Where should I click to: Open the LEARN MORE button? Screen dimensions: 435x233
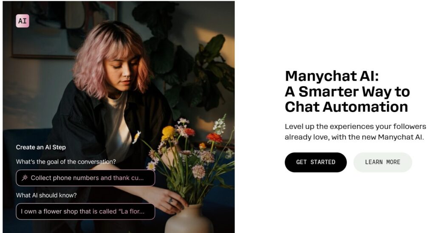click(383, 162)
